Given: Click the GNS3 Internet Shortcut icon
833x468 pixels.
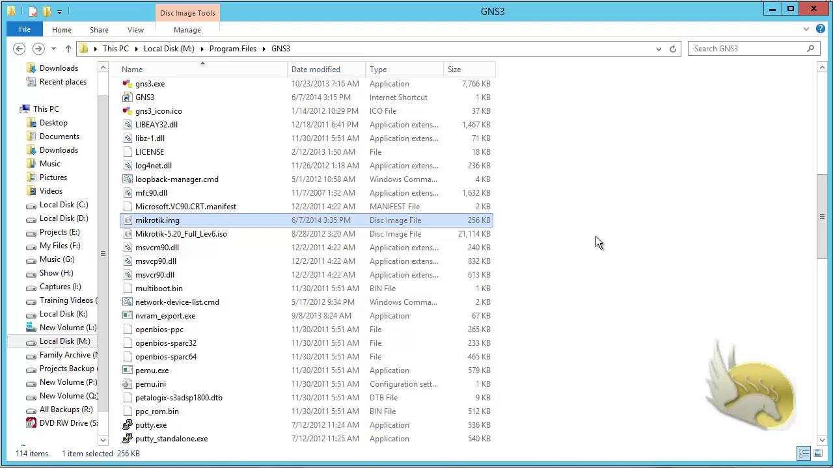Looking at the screenshot, I should (x=128, y=97).
